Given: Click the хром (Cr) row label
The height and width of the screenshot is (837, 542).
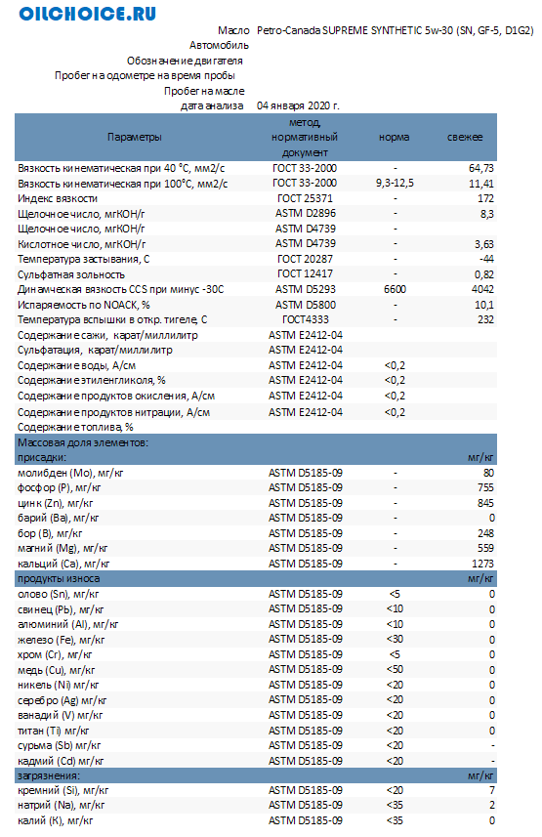Looking at the screenshot, I should coord(55,655).
